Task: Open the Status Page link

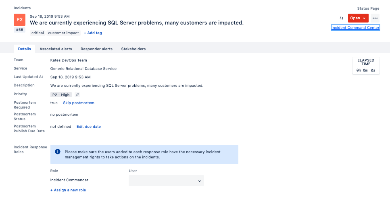Action: click(x=368, y=8)
